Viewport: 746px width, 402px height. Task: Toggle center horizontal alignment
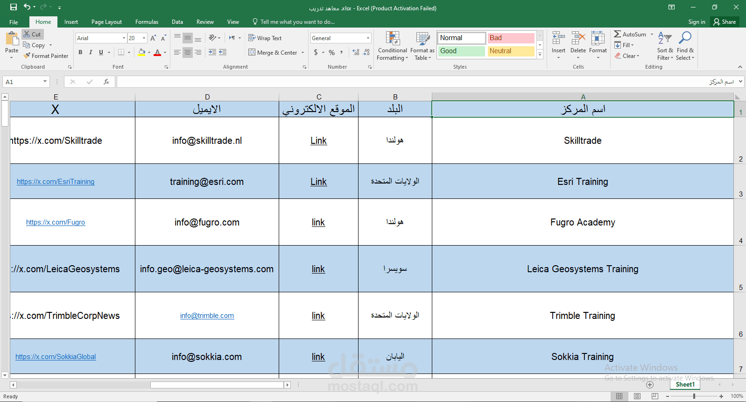[x=188, y=52]
